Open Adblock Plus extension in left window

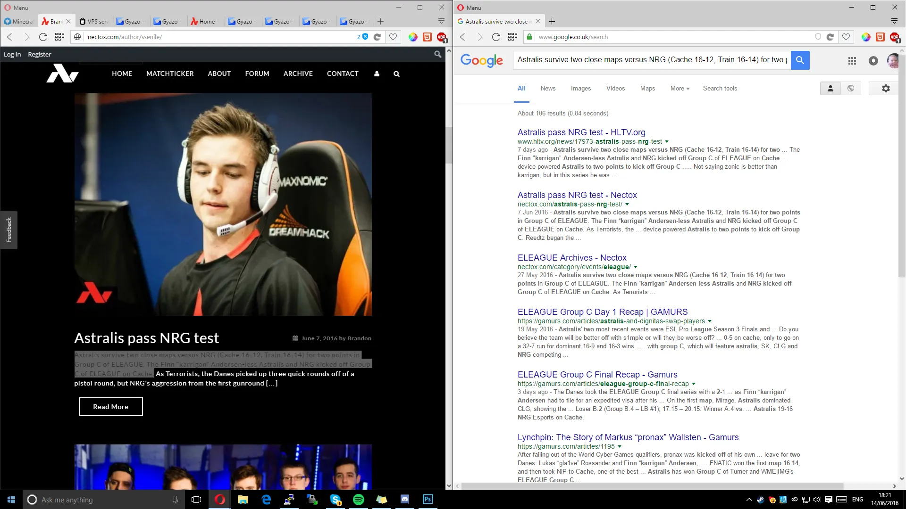(x=442, y=37)
